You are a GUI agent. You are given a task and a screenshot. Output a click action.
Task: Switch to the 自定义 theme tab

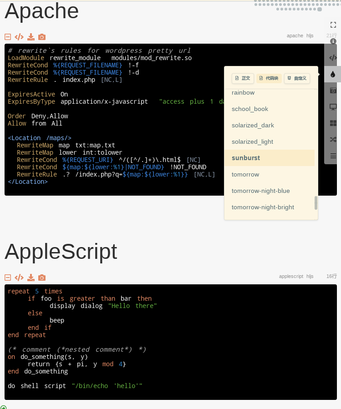(297, 78)
